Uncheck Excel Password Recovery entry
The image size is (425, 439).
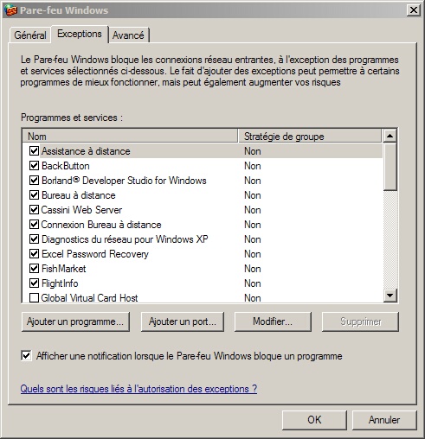point(34,253)
